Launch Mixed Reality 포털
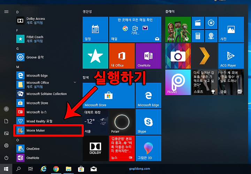The height and width of the screenshot is (174, 251). click(x=46, y=121)
